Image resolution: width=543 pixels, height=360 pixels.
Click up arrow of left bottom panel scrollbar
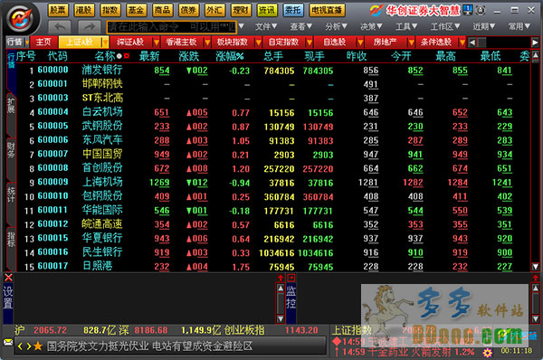tap(281, 288)
